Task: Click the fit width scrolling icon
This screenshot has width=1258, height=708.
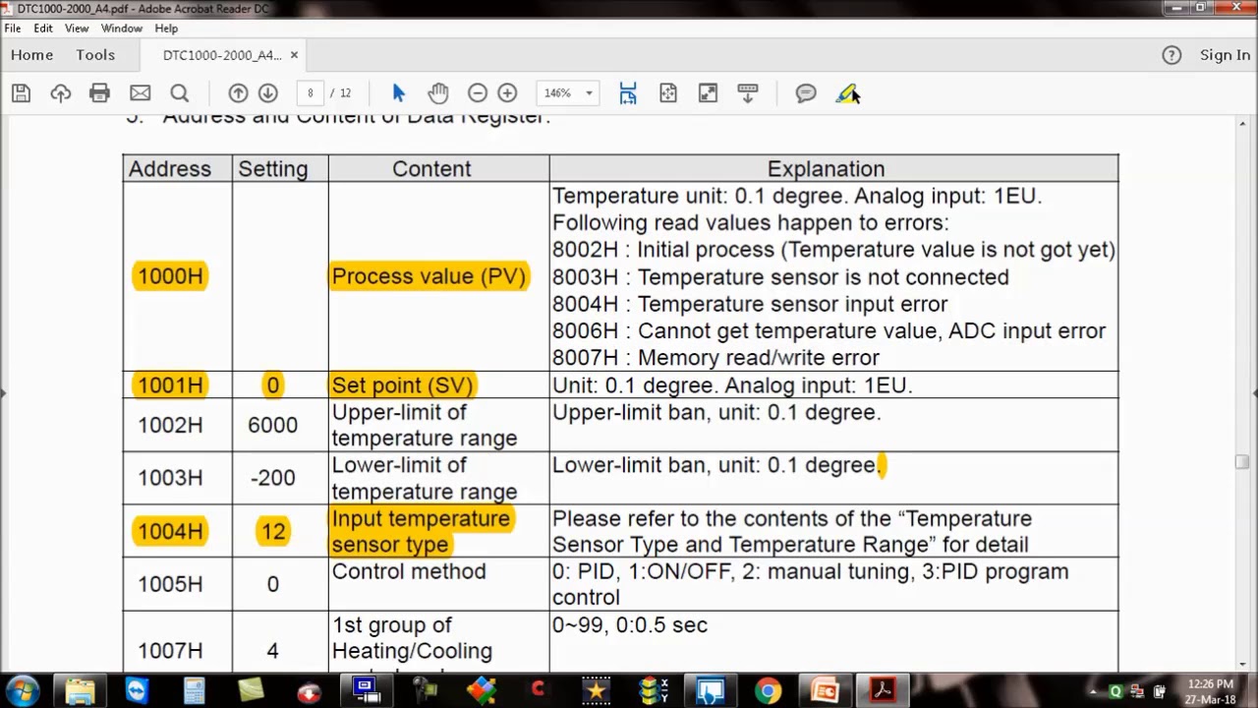Action: 628,93
